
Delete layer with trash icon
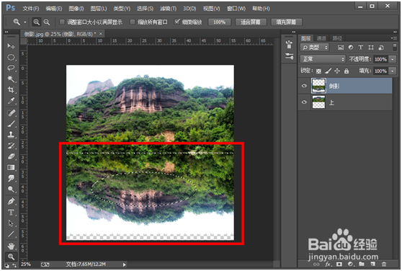point(384,264)
